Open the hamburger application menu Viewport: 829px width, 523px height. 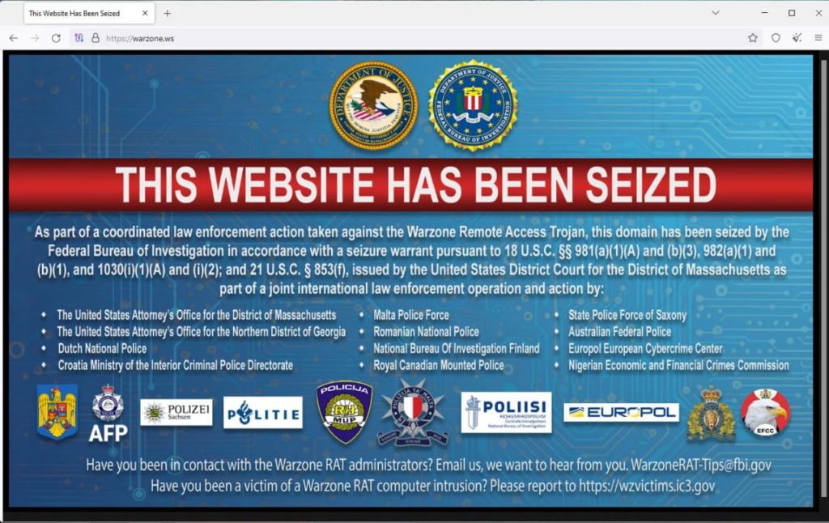click(x=818, y=38)
